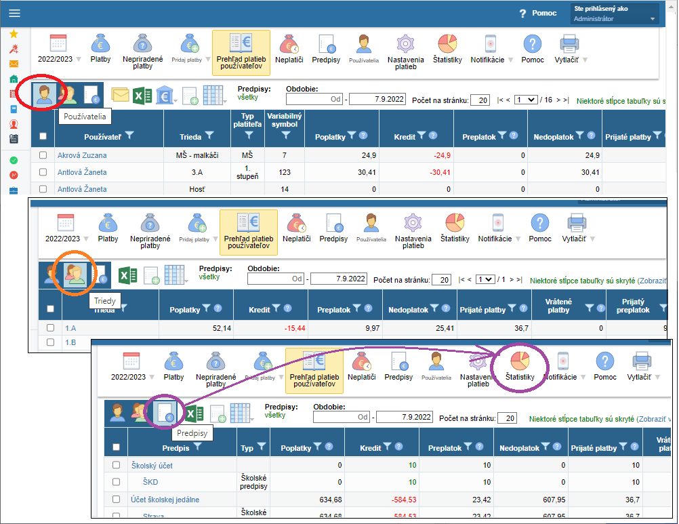Open Predpisy in the middle panel toolbar

(x=333, y=228)
